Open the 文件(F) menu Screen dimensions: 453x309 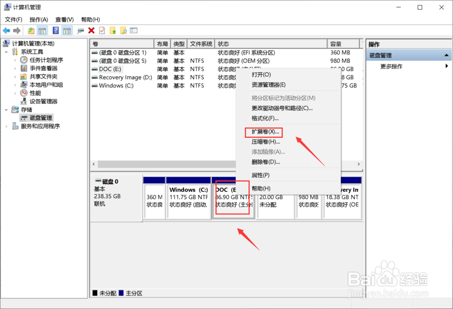click(x=14, y=19)
